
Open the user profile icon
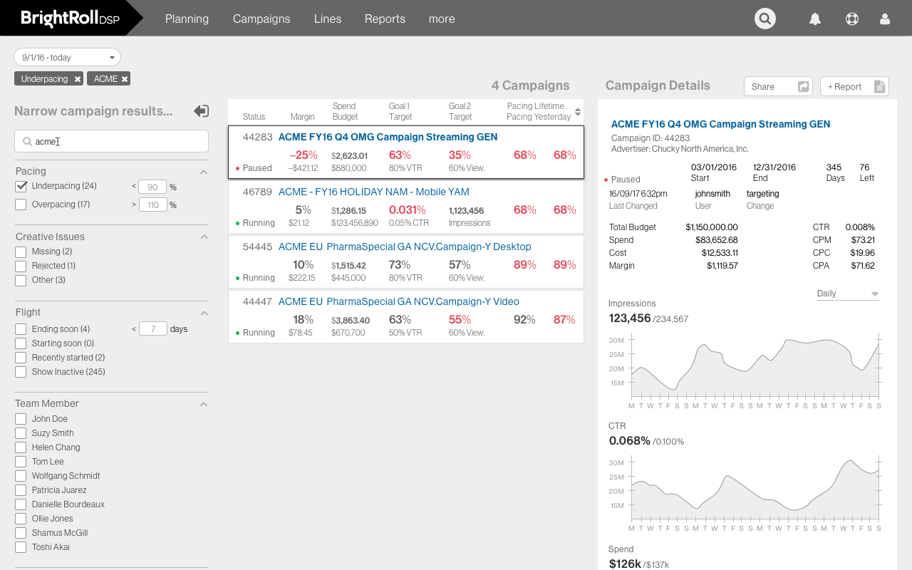click(885, 19)
